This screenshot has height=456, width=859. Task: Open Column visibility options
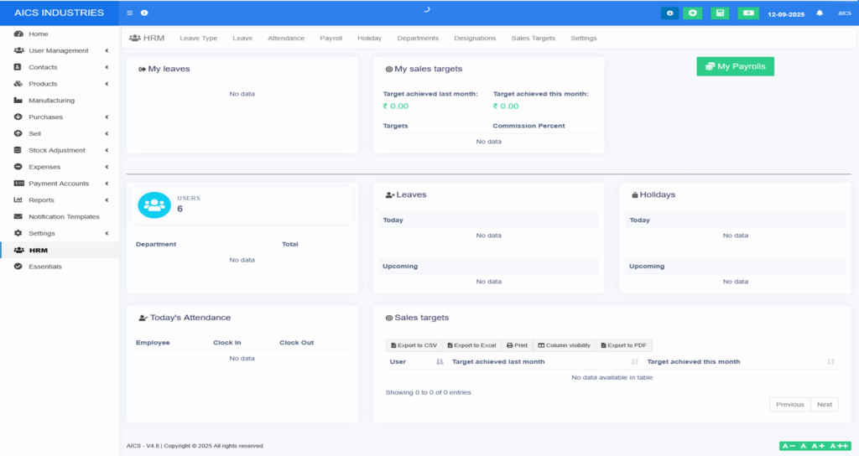[564, 345]
